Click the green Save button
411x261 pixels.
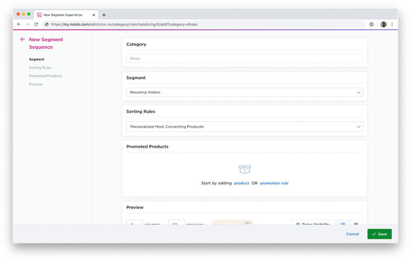pos(379,234)
